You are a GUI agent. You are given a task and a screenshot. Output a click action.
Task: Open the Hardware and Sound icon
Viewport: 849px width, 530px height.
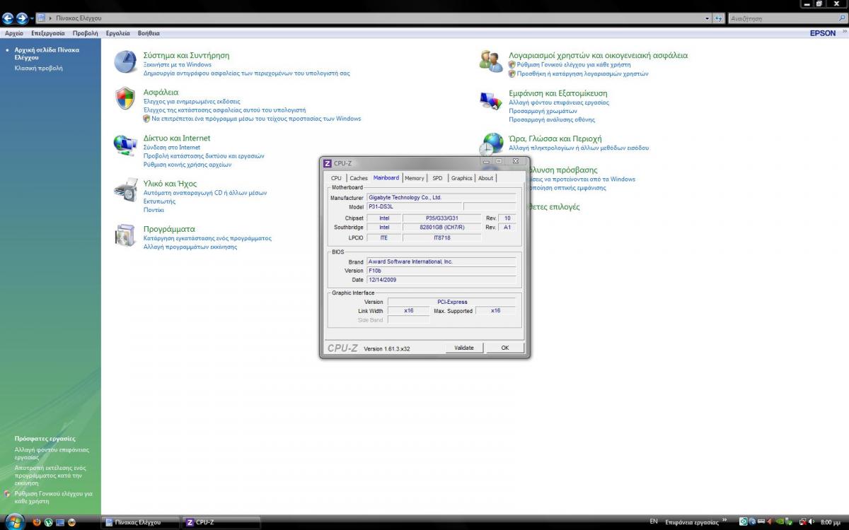coord(125,190)
